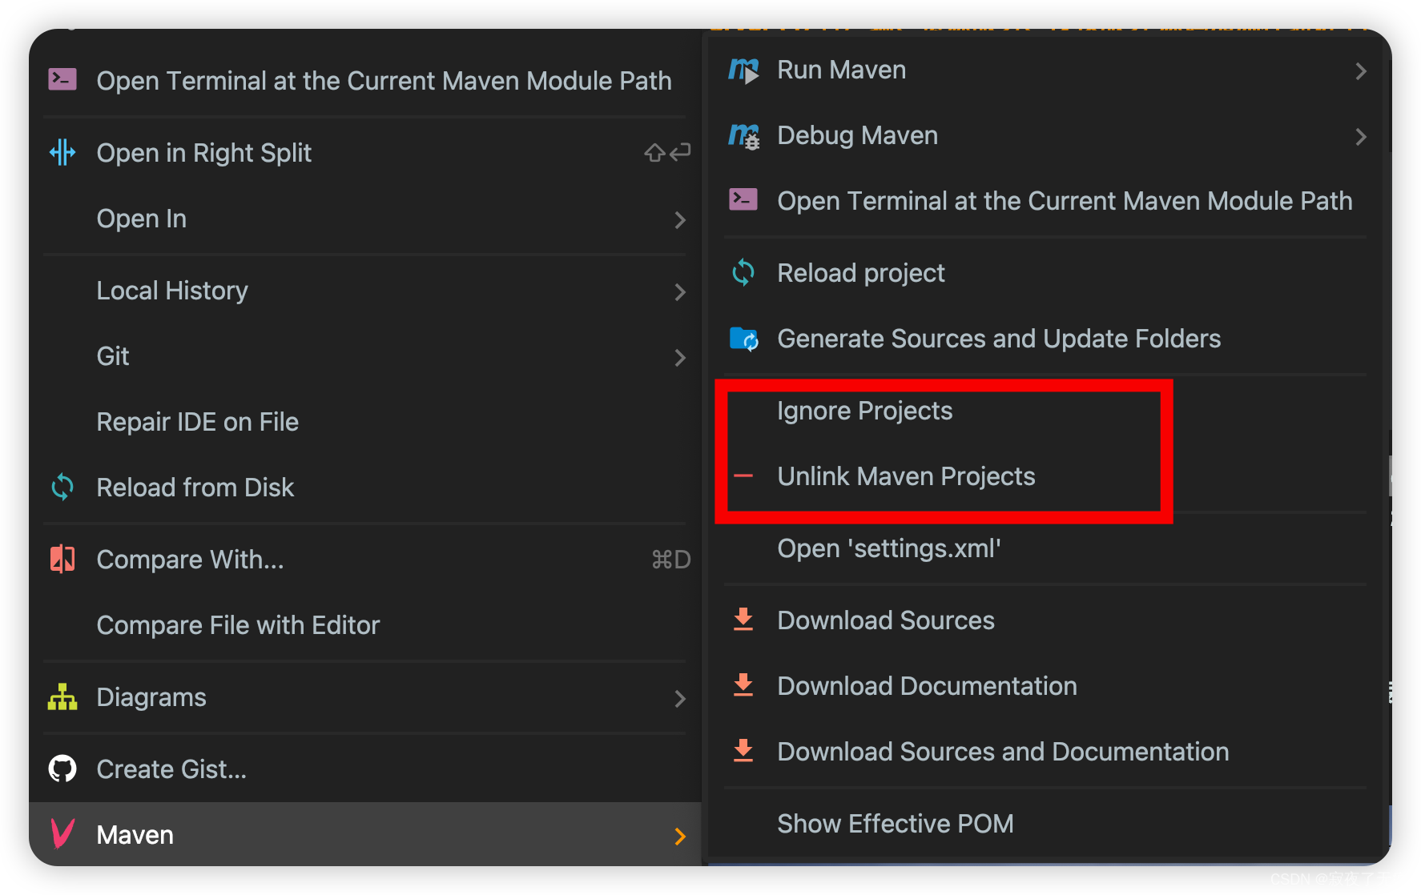Choose Reload from Disk
The height and width of the screenshot is (895, 1421).
365,487
